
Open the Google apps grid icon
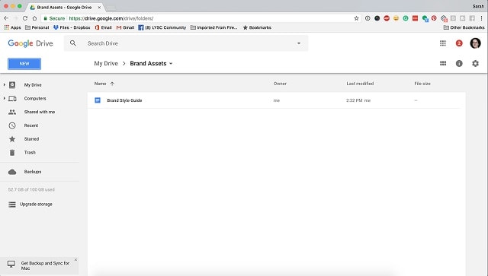pos(443,43)
